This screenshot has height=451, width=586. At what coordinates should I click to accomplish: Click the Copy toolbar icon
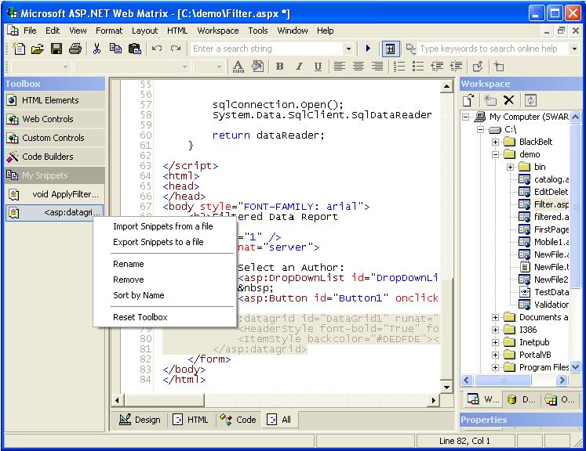pyautogui.click(x=115, y=49)
